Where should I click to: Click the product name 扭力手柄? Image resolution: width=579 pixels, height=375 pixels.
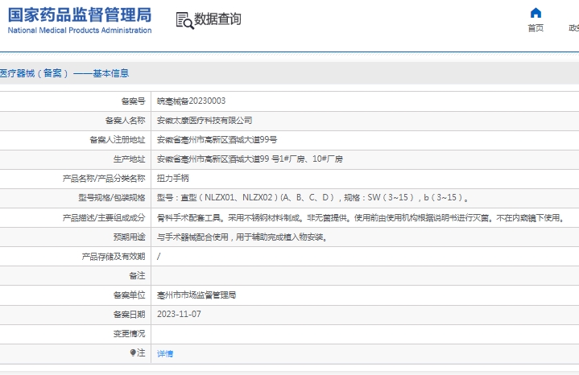pos(173,179)
